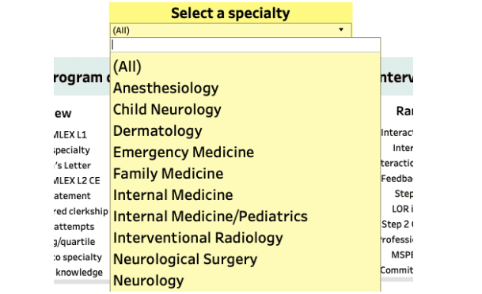The width and height of the screenshot is (482, 294).
Task: Select Neurological Surgery specialty
Action: pos(185,259)
